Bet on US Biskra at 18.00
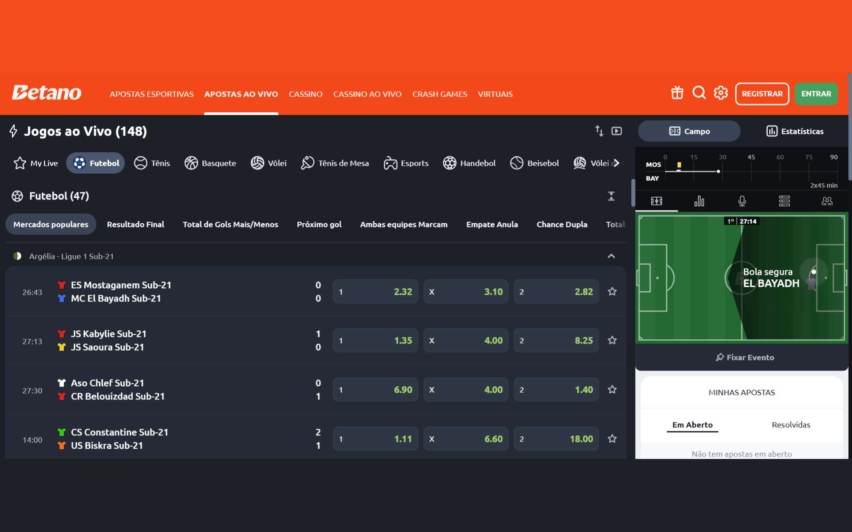Viewport: 852px width, 532px height. [x=556, y=439]
